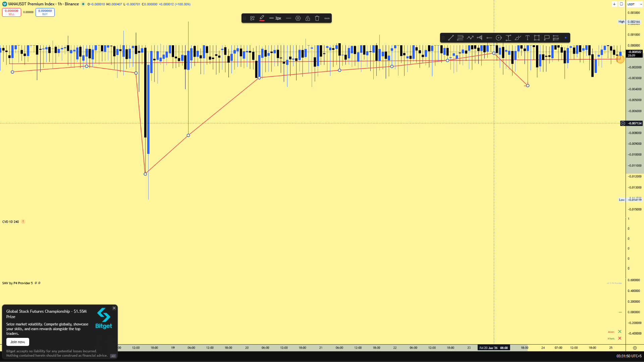Toggle fullscreen chart mode button
Screen dimensions: 644x362
click(x=621, y=4)
